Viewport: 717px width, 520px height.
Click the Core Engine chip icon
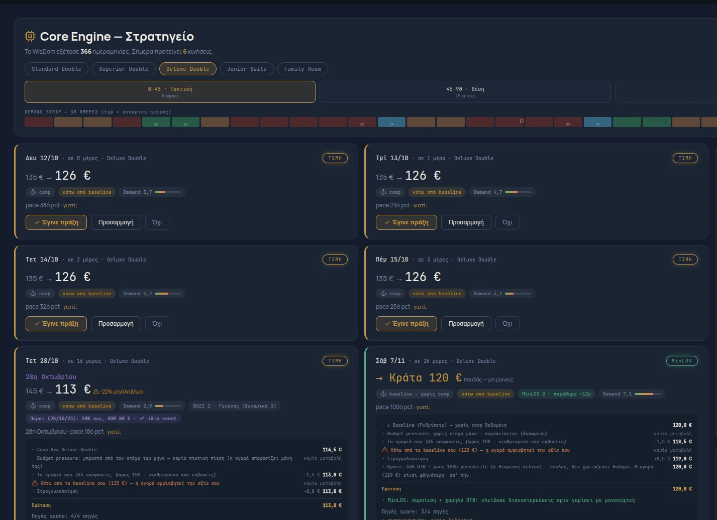coord(30,36)
